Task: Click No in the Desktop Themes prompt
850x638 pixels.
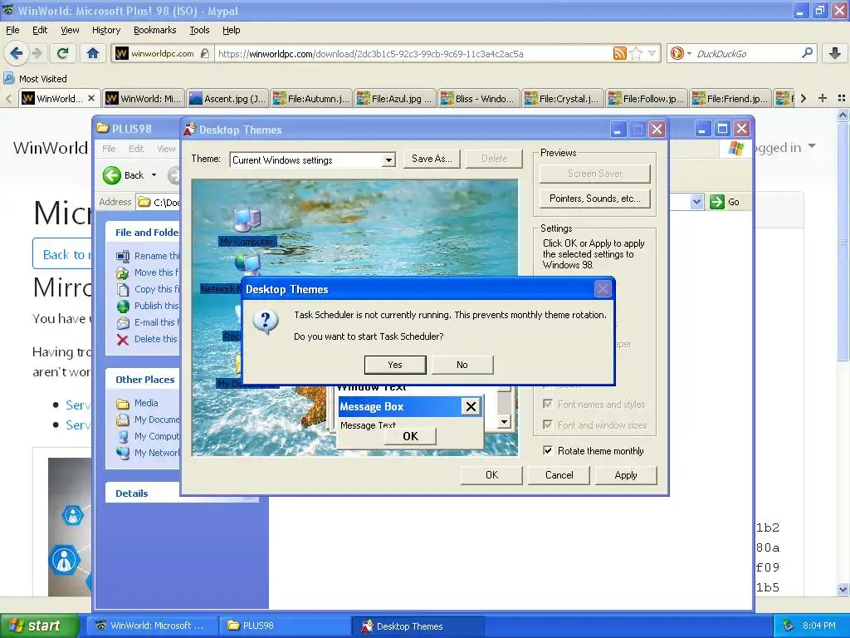Action: coord(462,365)
